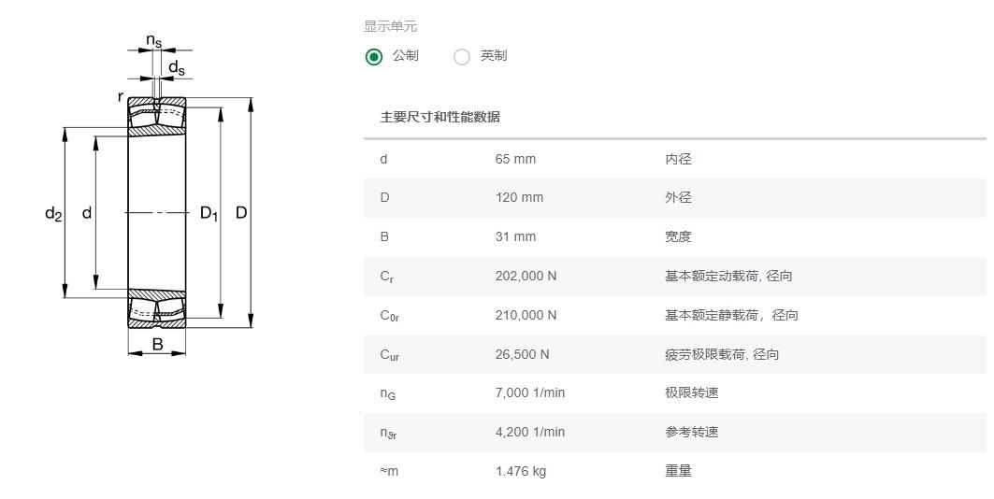
Task: Select the 英制 imperial radio button
Action: (x=462, y=56)
